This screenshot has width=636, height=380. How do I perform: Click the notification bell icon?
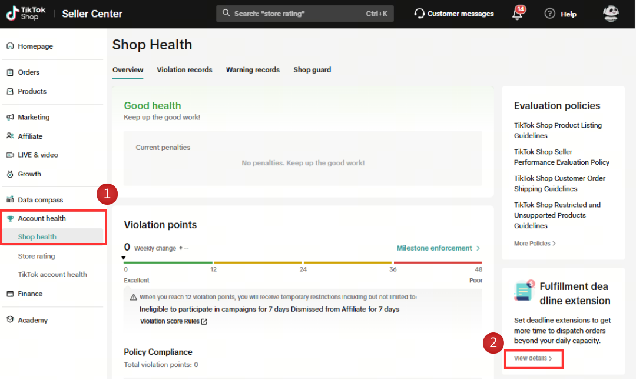point(517,15)
